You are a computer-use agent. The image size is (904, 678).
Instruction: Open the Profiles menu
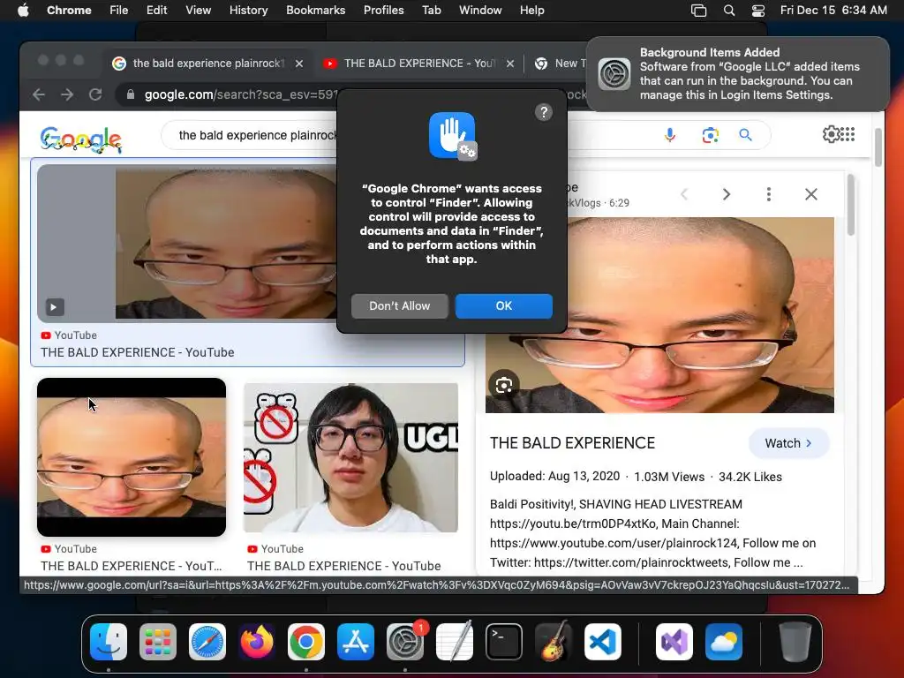click(x=383, y=11)
